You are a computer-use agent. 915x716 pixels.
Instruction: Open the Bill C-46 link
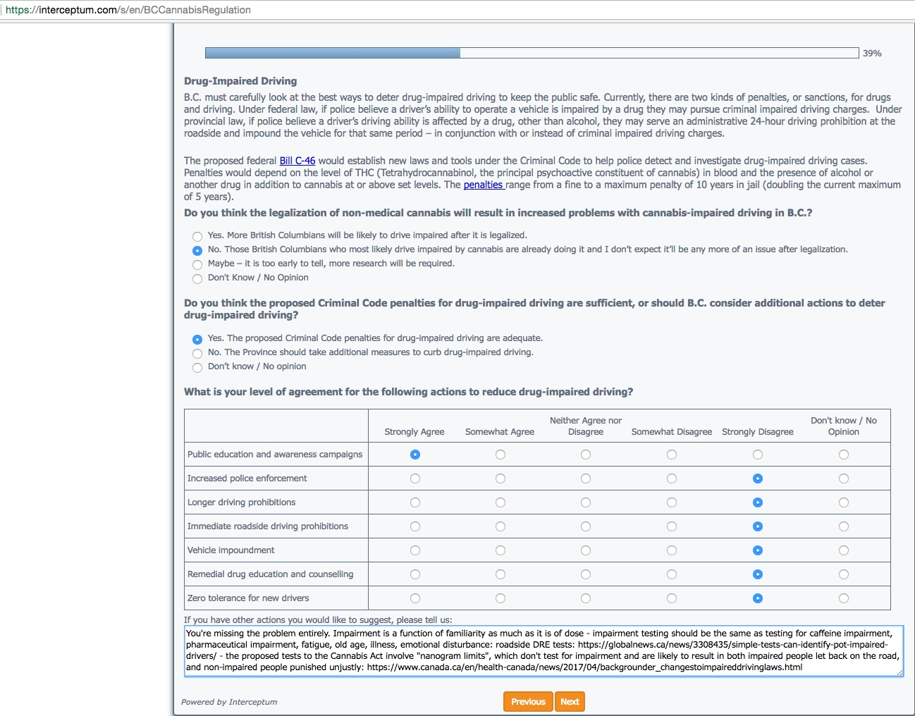point(297,161)
